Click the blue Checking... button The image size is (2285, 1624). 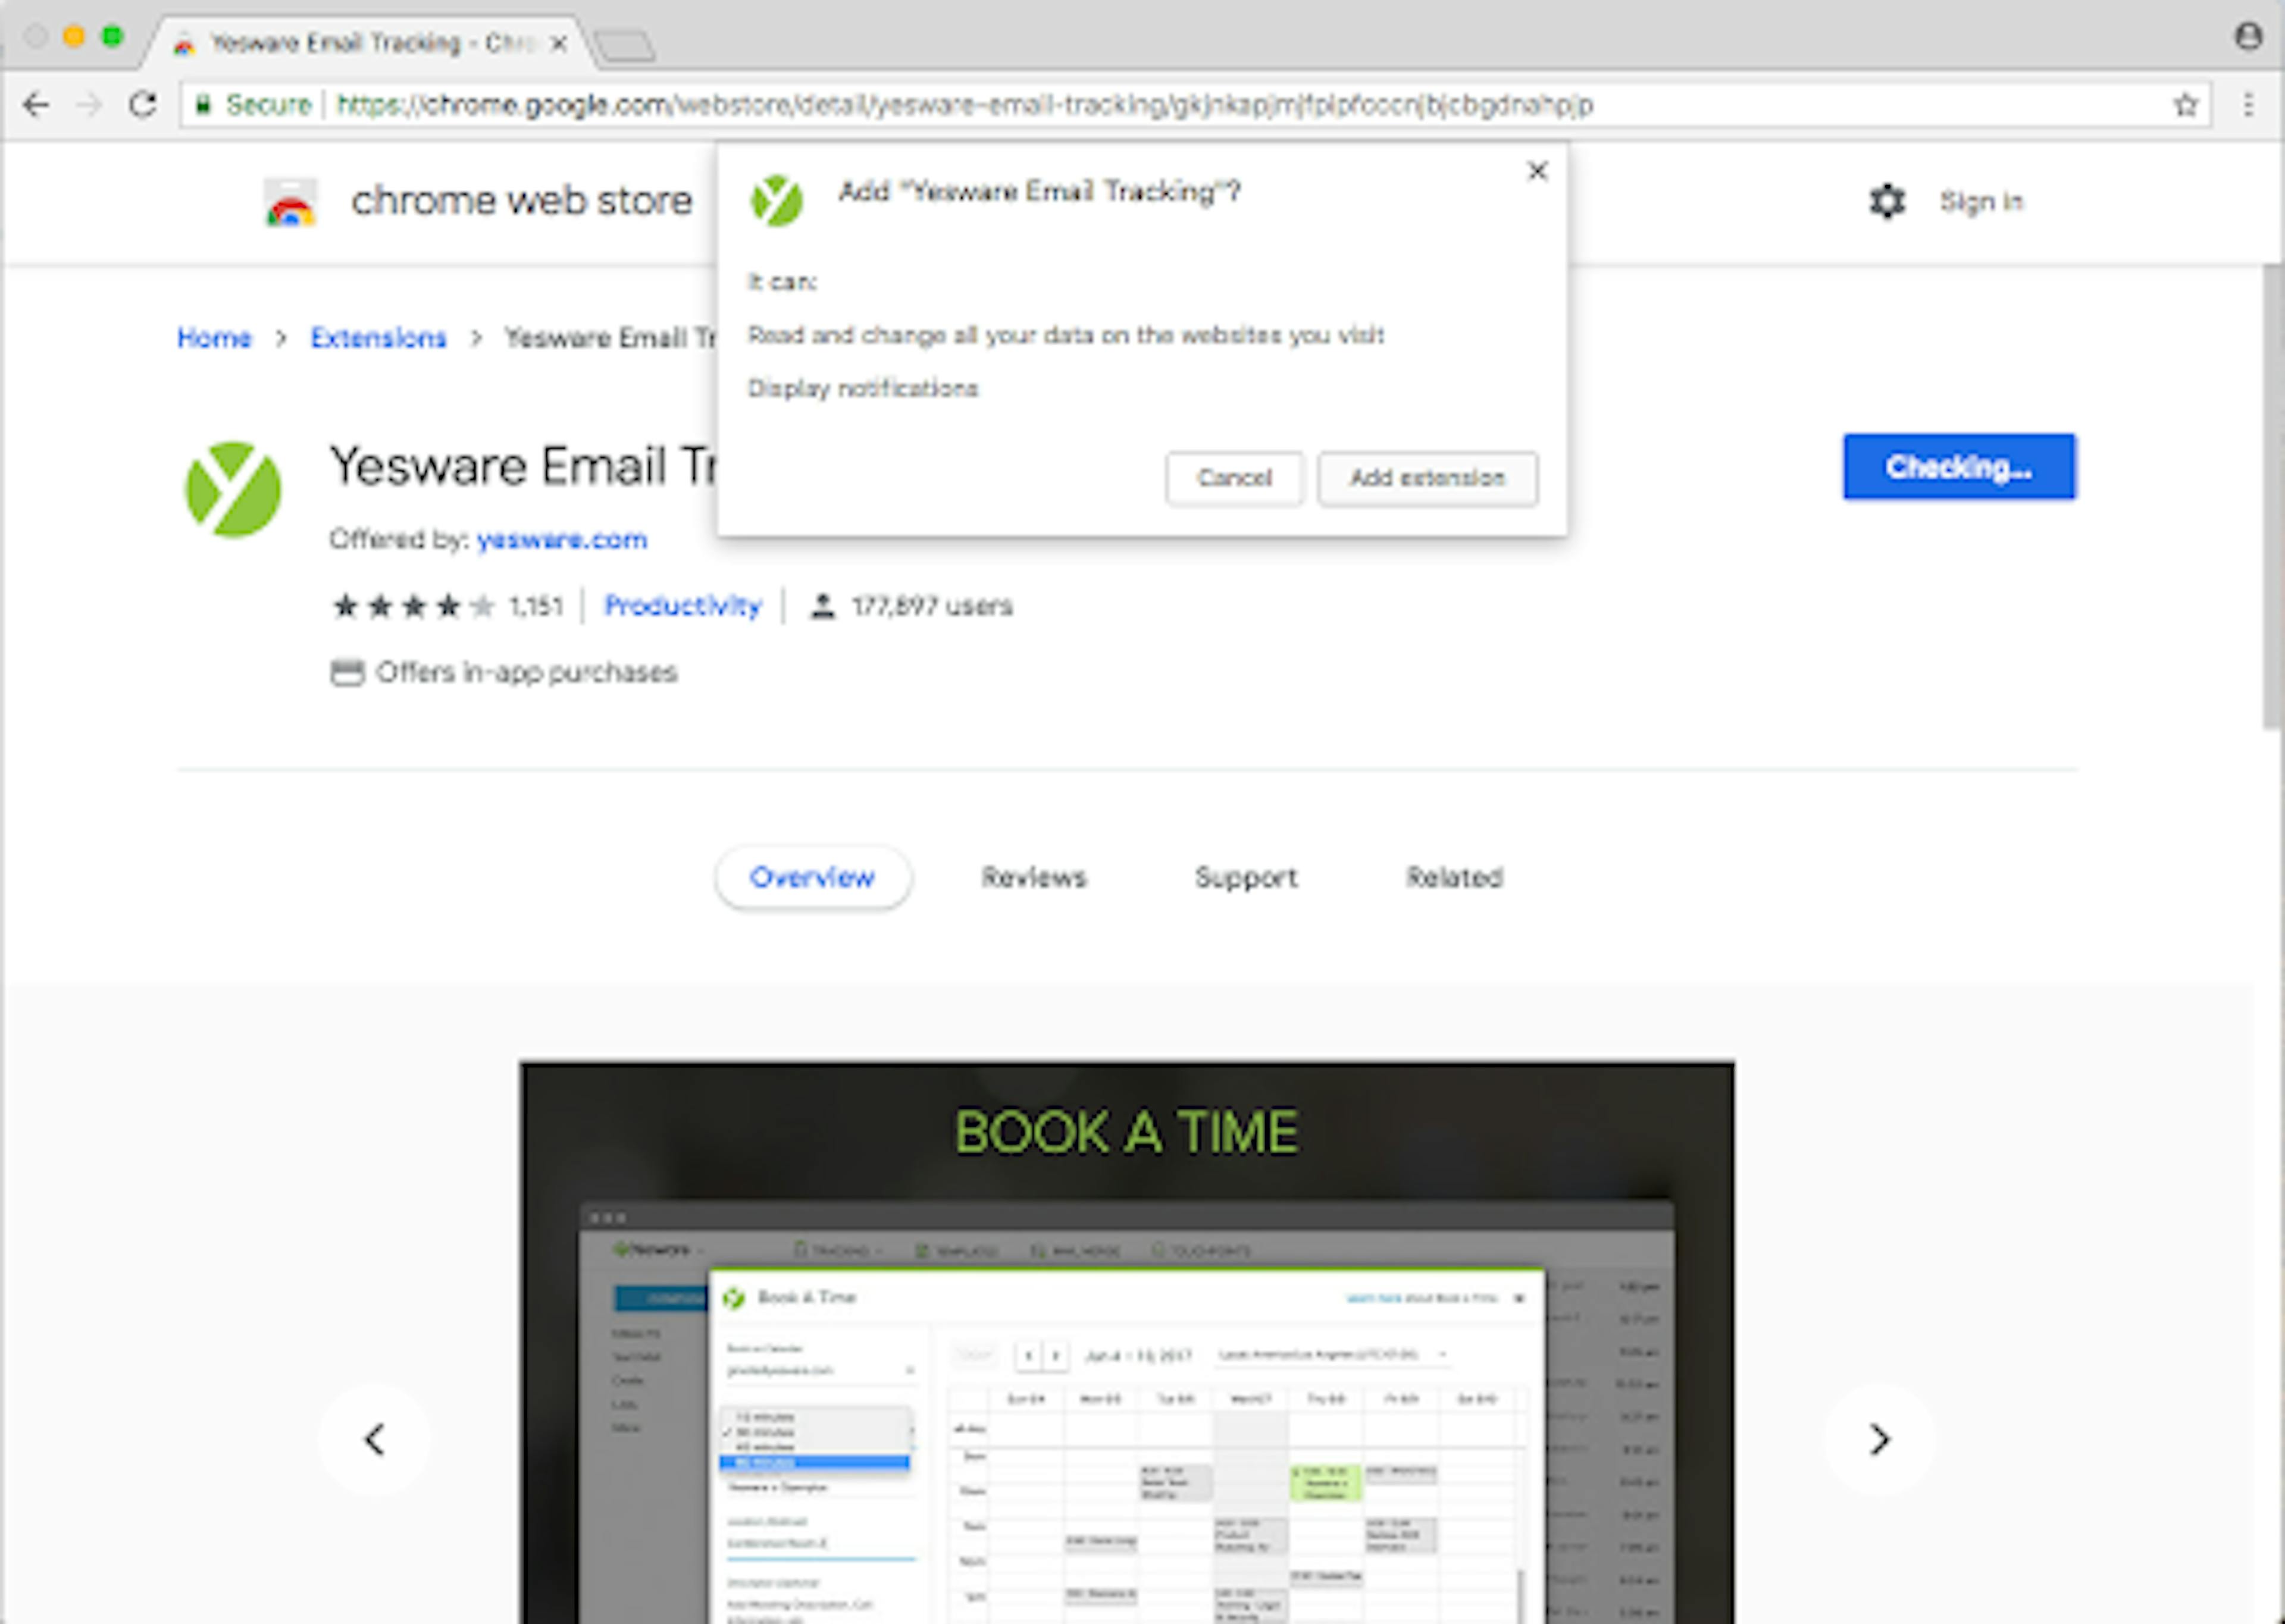tap(1959, 466)
